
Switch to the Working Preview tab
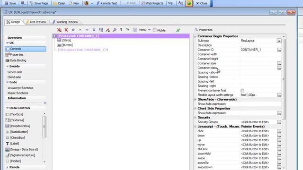(x=65, y=22)
